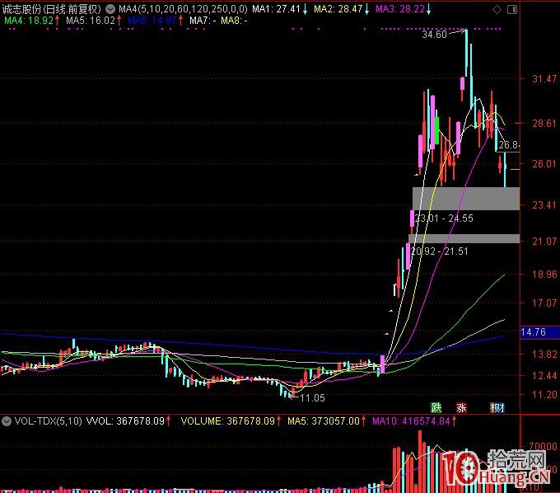
Task: Click the 18.96 axis price label
Action: pyautogui.click(x=544, y=275)
